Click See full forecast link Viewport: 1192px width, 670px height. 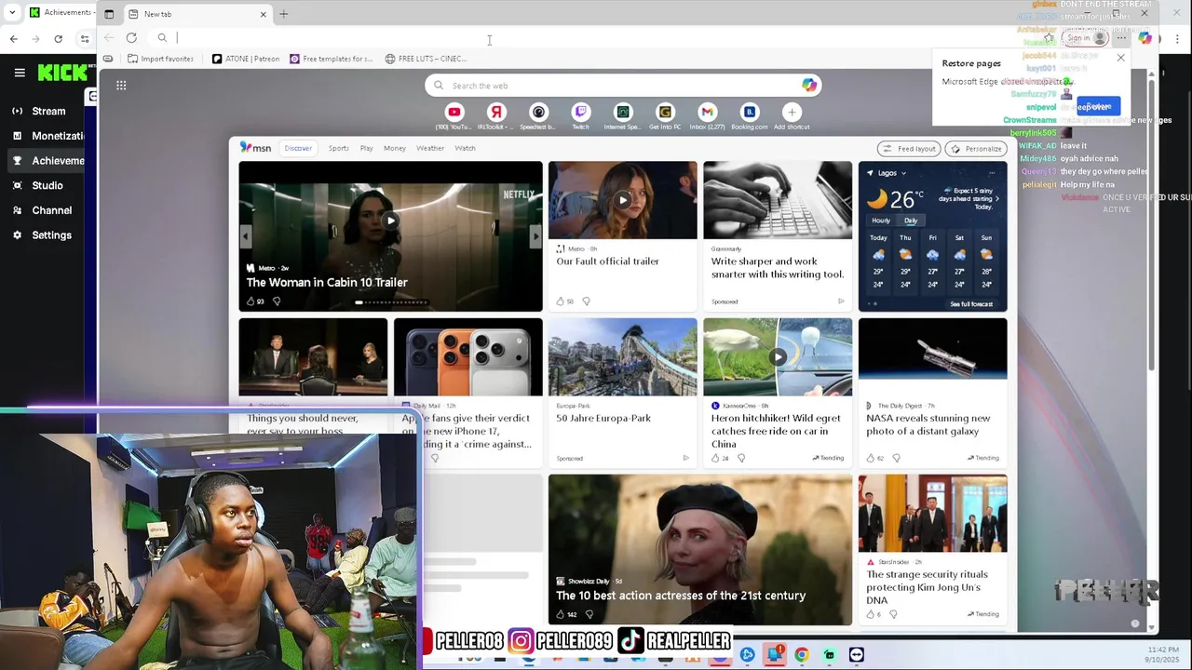(x=971, y=304)
